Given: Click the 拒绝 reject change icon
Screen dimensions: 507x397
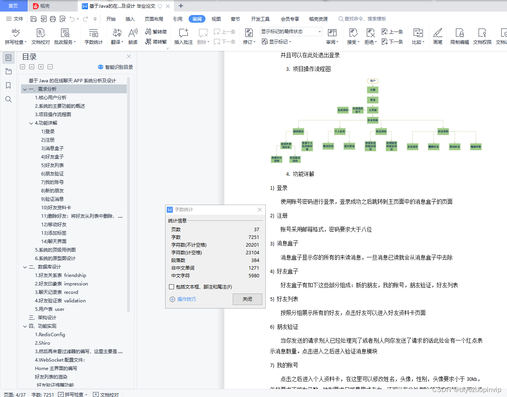Looking at the screenshot, I should pos(370,37).
